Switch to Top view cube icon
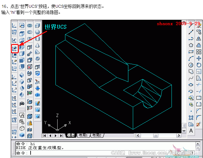 [x=22, y=34]
